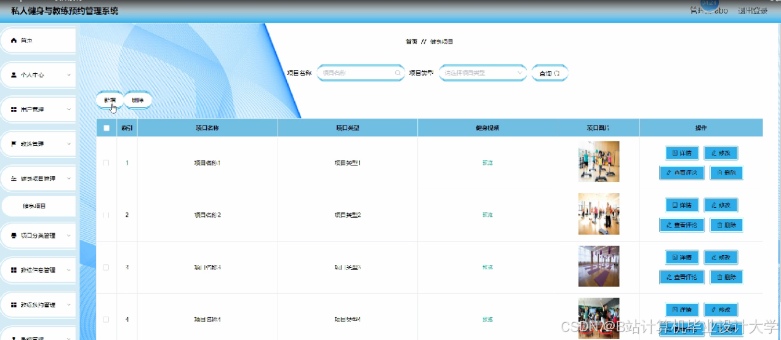Click the 健身视频 column header
The width and height of the screenshot is (781, 340).
point(487,128)
